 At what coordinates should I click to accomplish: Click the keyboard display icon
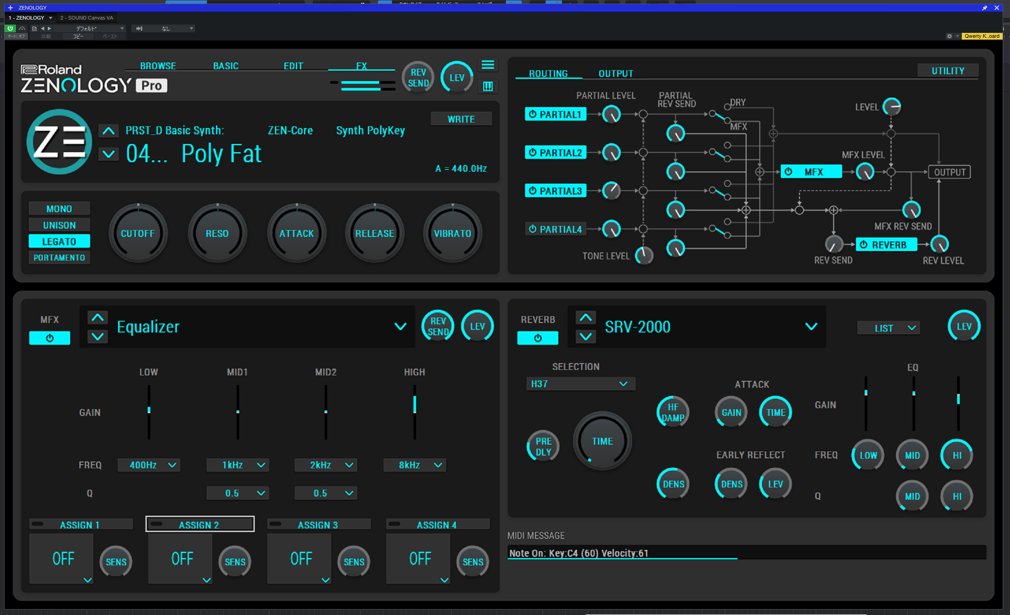(x=488, y=87)
